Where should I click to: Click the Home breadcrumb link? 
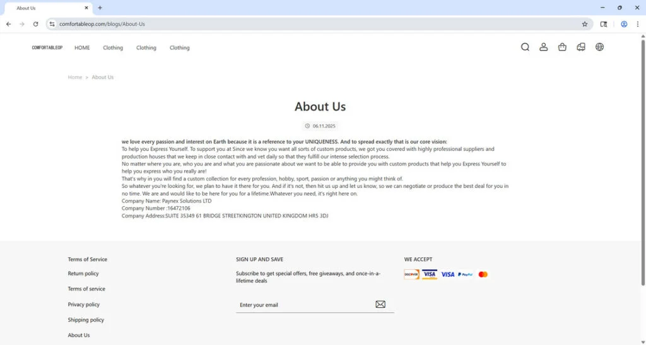click(75, 77)
